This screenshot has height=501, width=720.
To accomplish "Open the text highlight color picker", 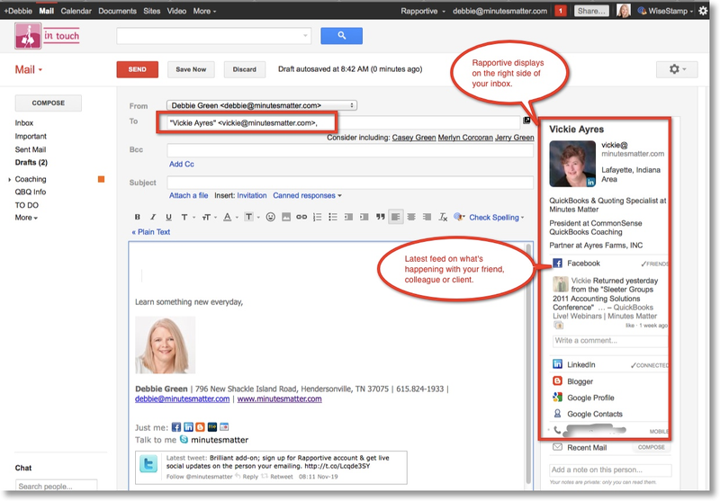I will pyautogui.click(x=251, y=217).
